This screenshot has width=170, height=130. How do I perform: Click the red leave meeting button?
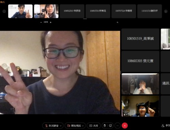(x=125, y=126)
